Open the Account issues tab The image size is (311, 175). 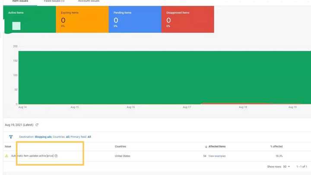point(89,1)
